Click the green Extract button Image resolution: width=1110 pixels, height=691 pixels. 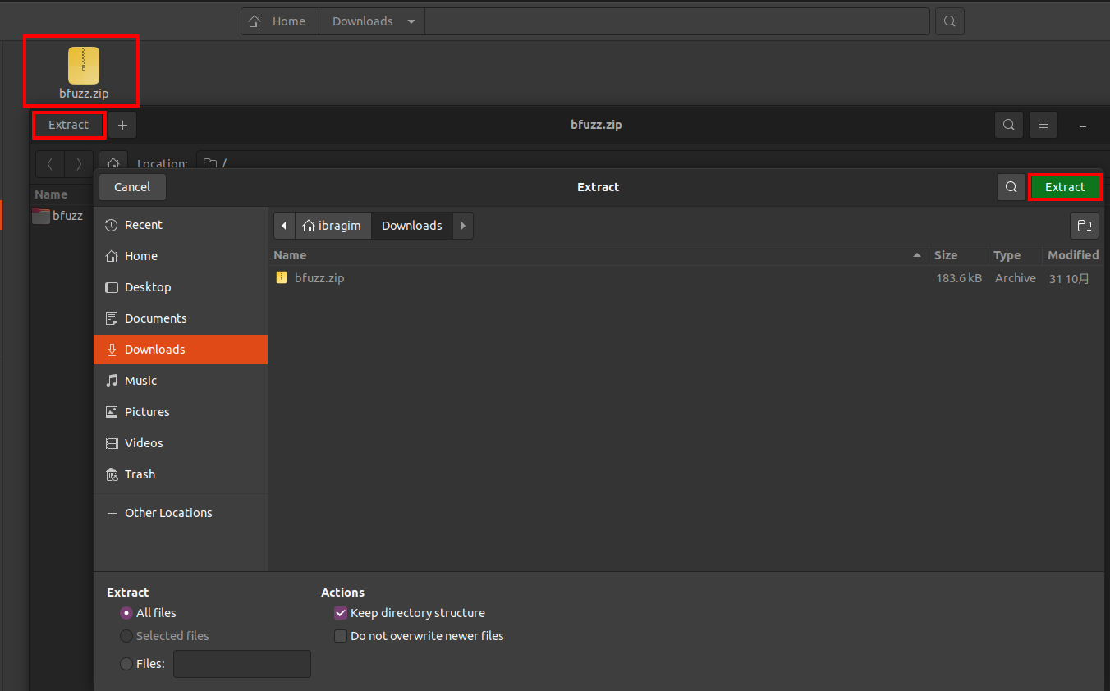tap(1065, 187)
